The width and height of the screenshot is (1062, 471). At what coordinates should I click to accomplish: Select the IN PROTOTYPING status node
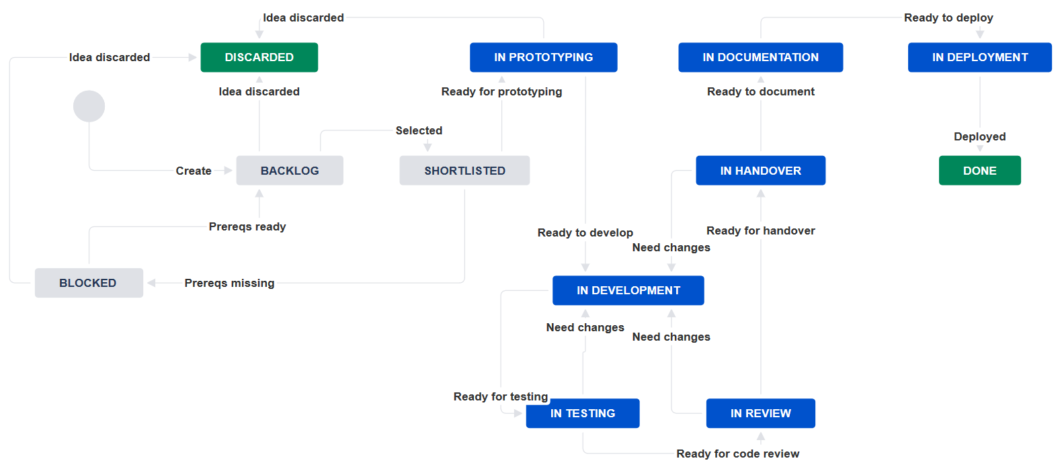click(x=543, y=57)
